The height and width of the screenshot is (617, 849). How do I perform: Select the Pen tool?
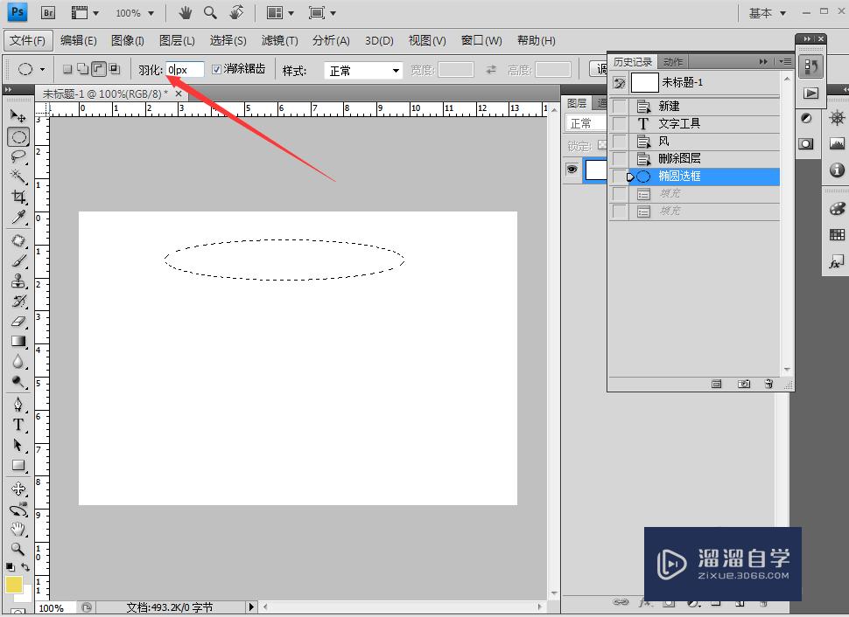pyautogui.click(x=18, y=405)
